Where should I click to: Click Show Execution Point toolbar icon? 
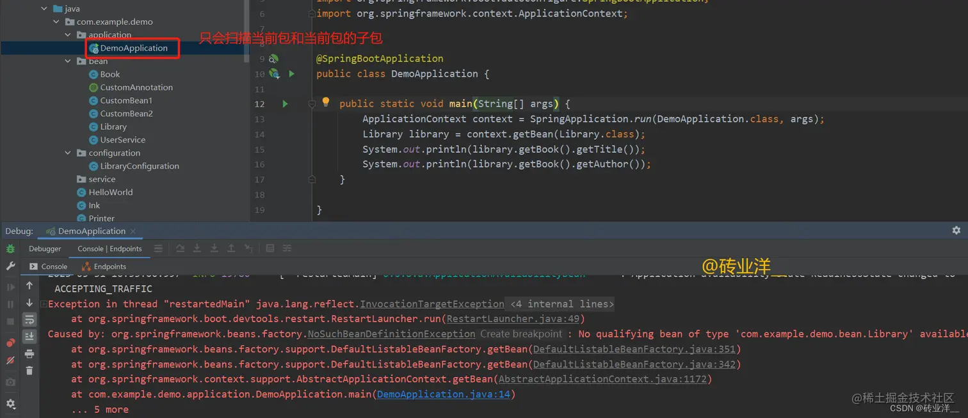tap(158, 249)
